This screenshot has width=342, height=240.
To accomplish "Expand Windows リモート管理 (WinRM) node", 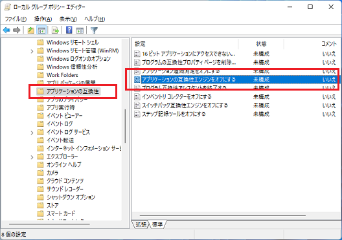I will [x=32, y=51].
